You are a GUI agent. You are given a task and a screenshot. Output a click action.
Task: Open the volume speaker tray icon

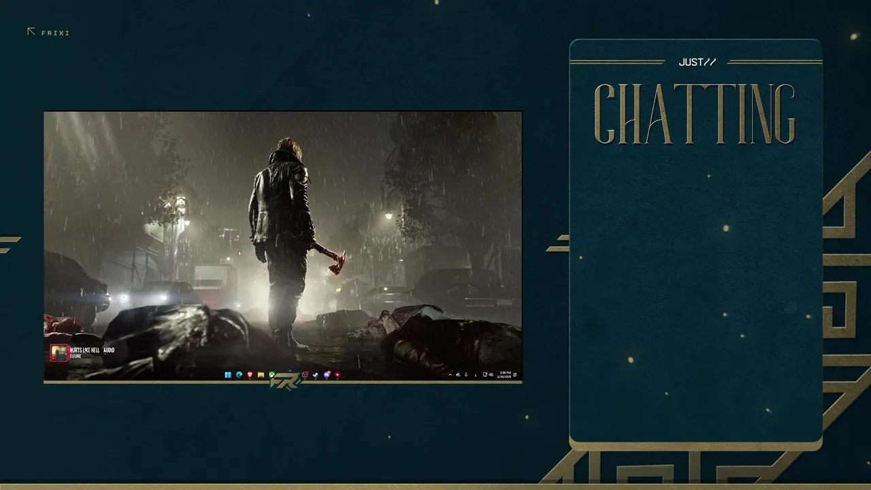coord(491,374)
